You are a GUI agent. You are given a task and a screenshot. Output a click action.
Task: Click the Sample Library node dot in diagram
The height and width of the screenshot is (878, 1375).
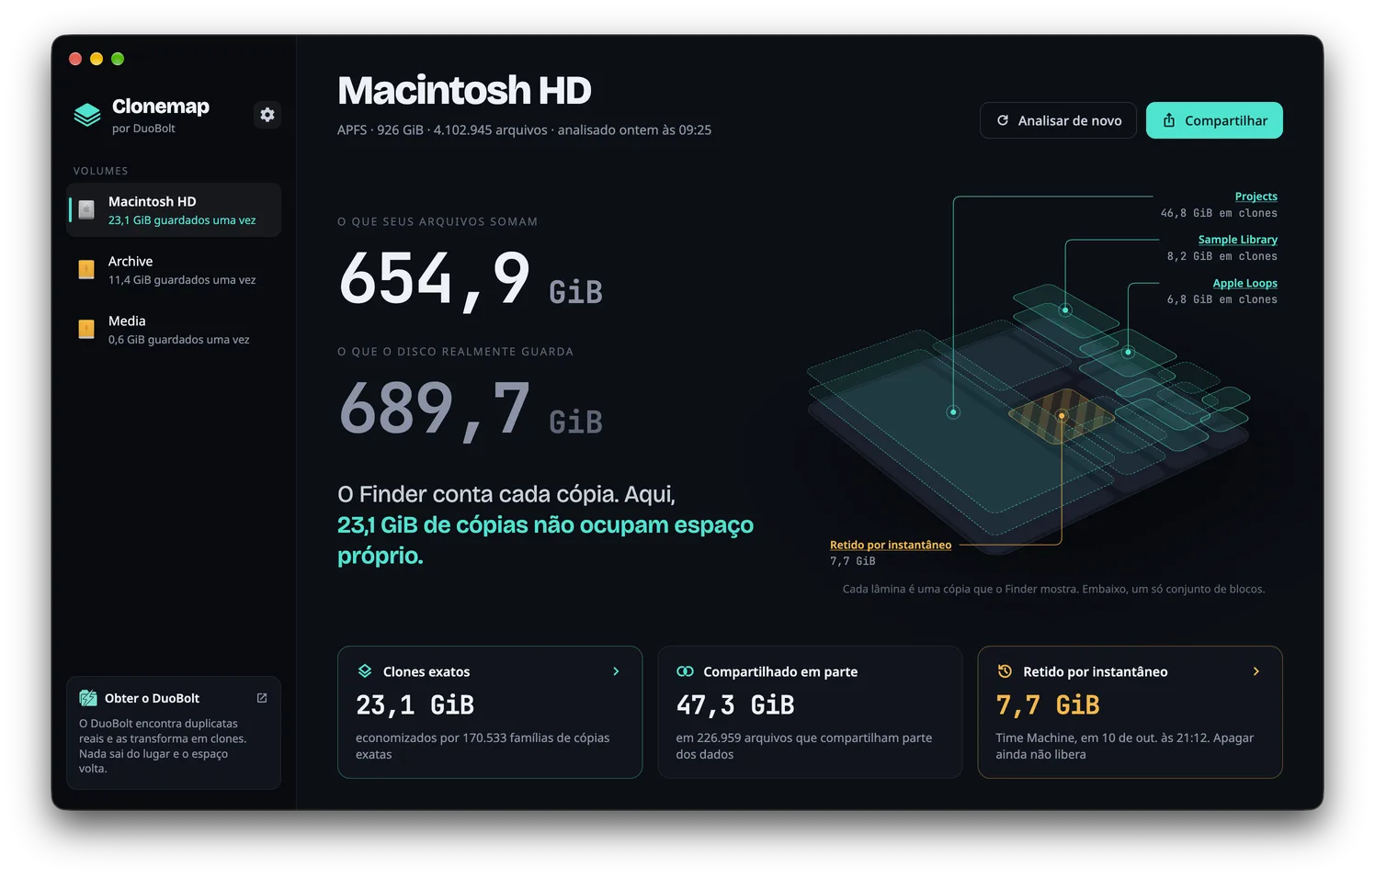coord(1065,310)
